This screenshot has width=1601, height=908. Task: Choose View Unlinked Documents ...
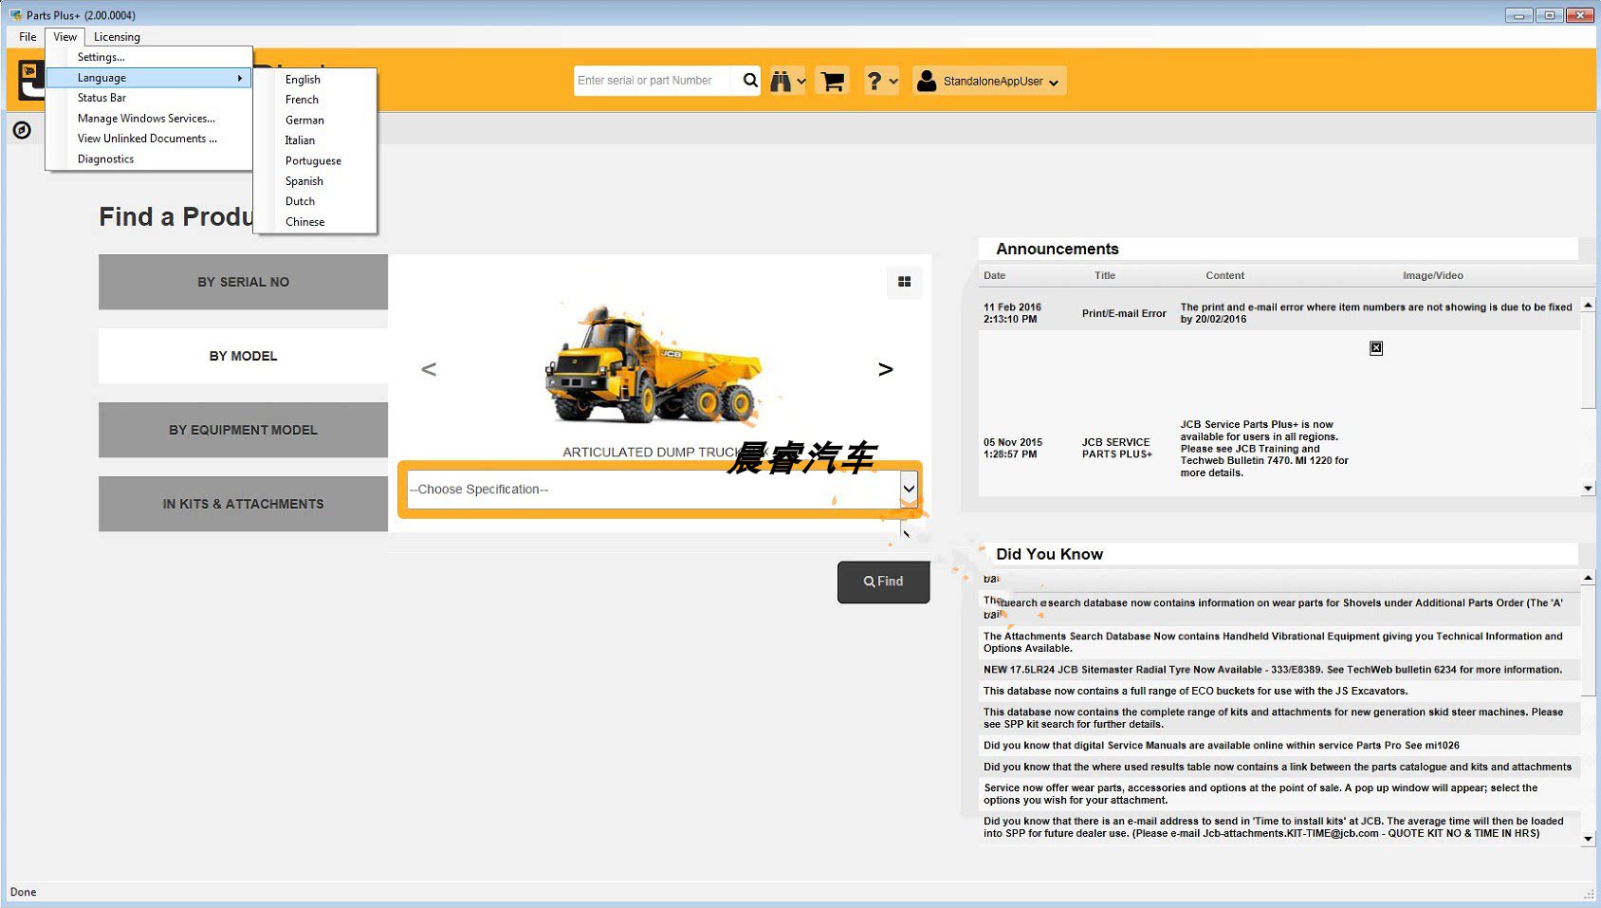149,139
